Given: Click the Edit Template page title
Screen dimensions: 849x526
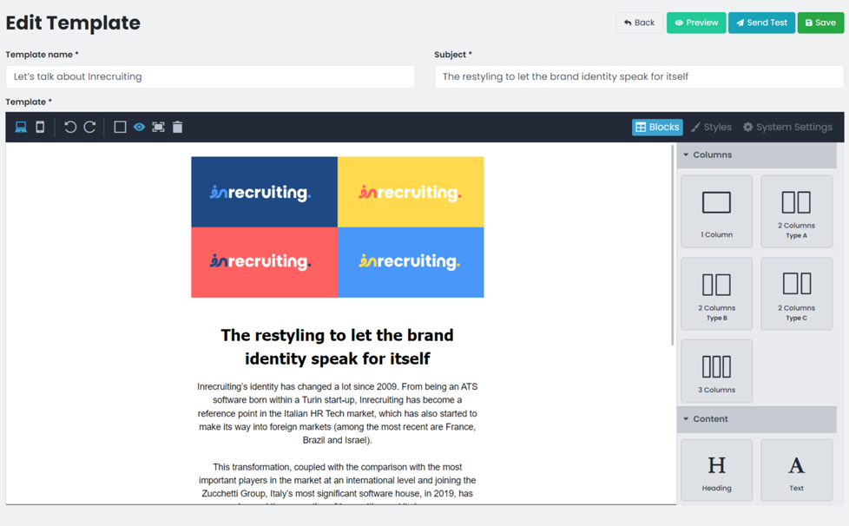Looking at the screenshot, I should click(73, 23).
